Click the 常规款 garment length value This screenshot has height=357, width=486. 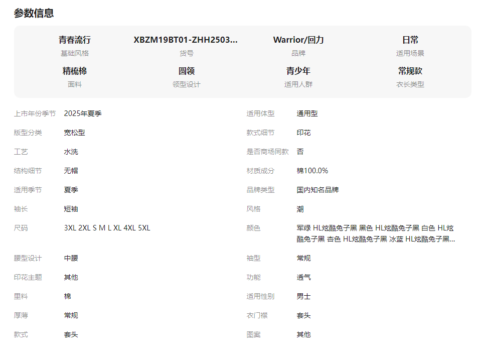coord(410,71)
